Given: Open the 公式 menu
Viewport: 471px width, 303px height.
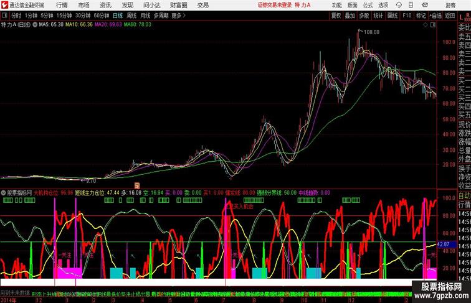Looking at the screenshot, I should 368,5.
